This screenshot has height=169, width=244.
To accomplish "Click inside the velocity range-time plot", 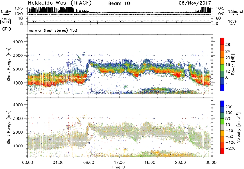I will [119, 127].
